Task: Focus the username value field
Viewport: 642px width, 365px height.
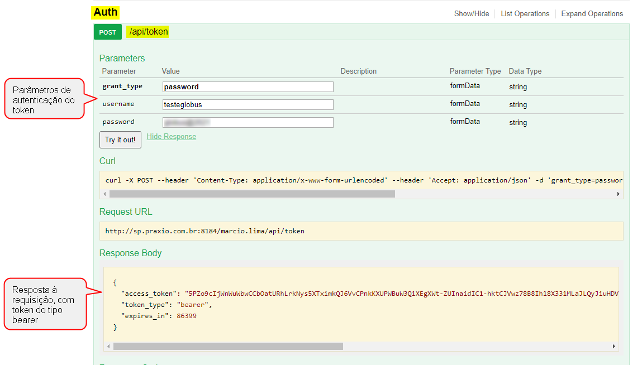Action: point(248,105)
